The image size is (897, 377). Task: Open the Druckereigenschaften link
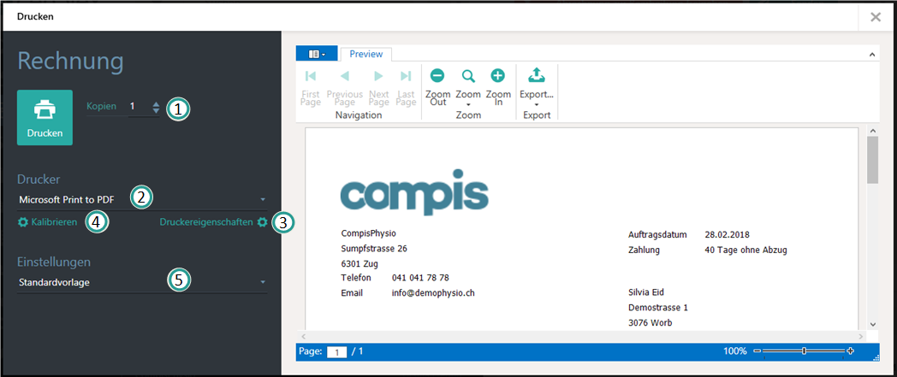click(x=206, y=222)
